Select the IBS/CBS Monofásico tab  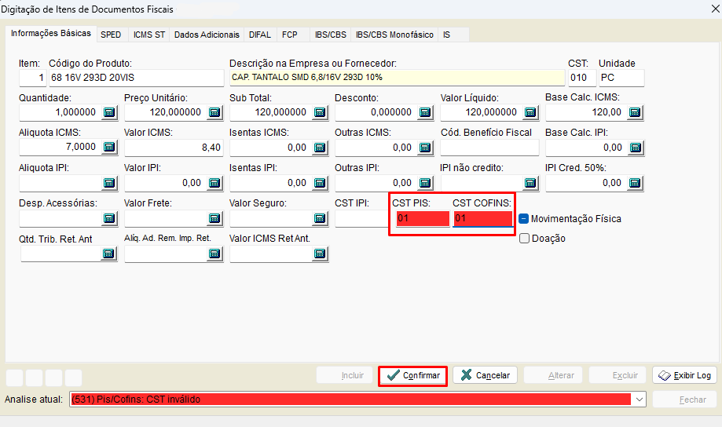click(x=394, y=35)
